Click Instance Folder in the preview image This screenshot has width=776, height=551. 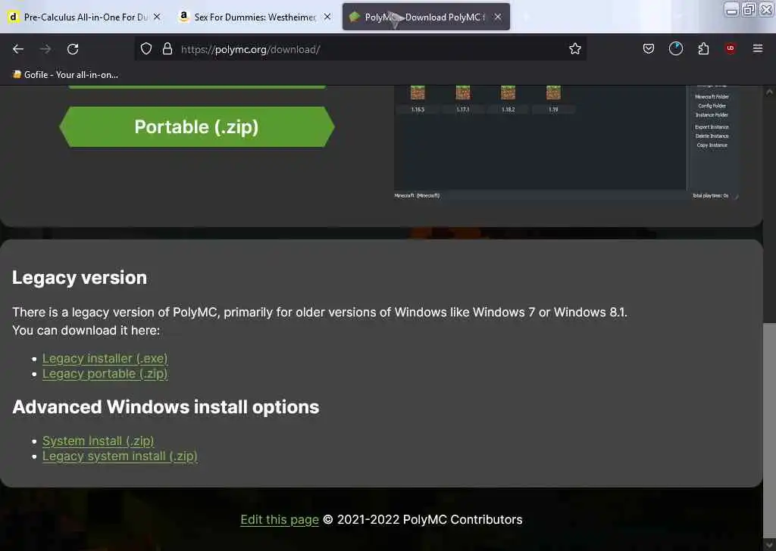[x=712, y=114]
